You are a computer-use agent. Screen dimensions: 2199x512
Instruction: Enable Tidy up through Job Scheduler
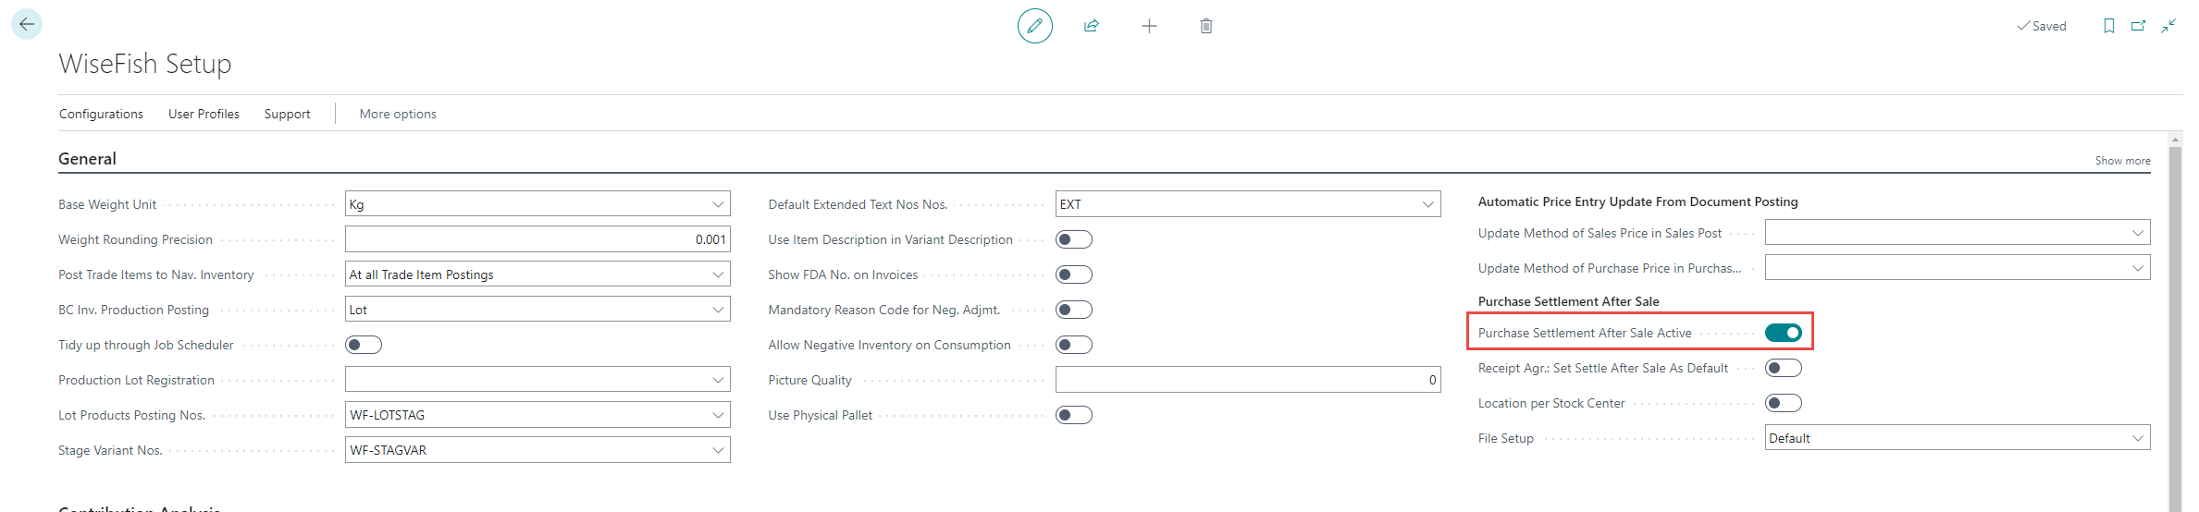(x=363, y=345)
